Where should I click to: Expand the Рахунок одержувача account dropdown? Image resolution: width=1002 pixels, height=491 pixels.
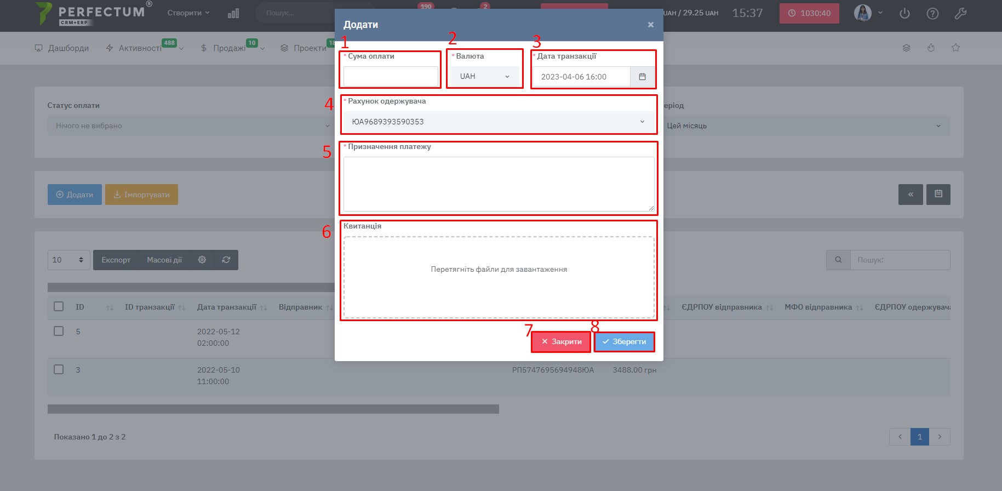pos(499,122)
